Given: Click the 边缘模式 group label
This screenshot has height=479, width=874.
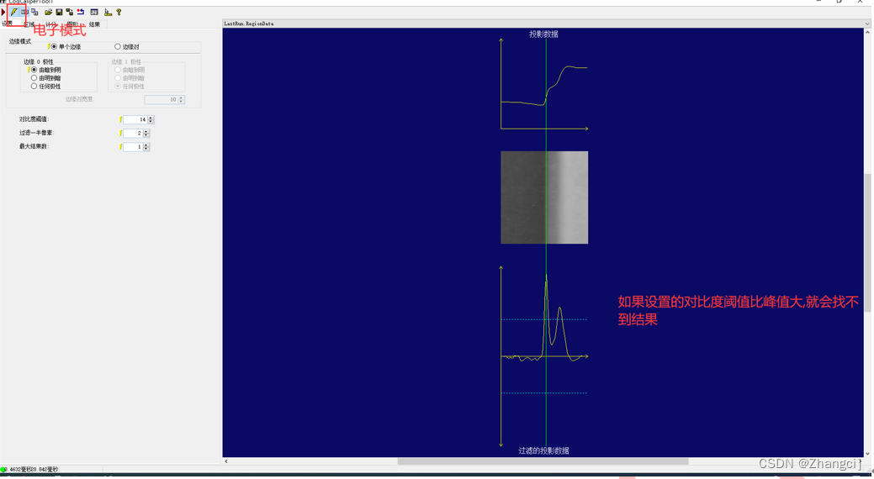Looking at the screenshot, I should [x=20, y=41].
